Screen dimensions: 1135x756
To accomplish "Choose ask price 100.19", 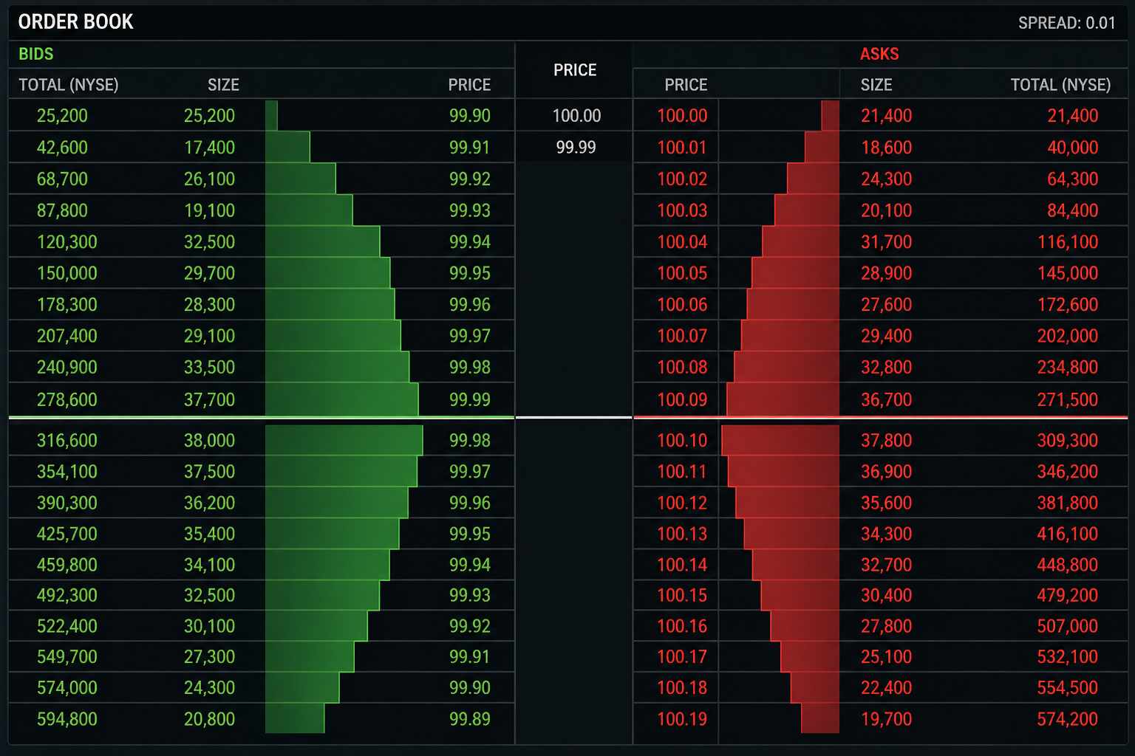I will click(x=681, y=719).
